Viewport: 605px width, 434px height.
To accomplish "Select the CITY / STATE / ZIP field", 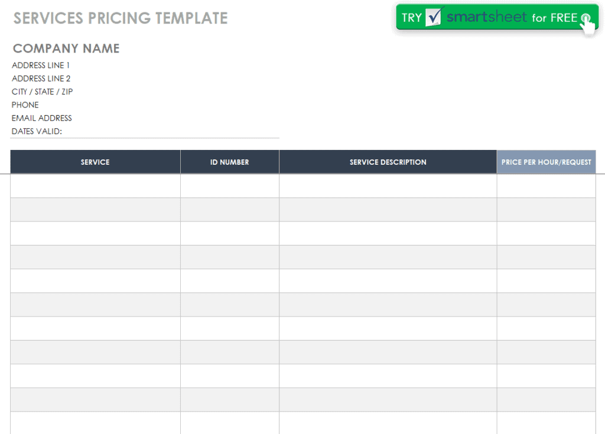I will coord(42,92).
